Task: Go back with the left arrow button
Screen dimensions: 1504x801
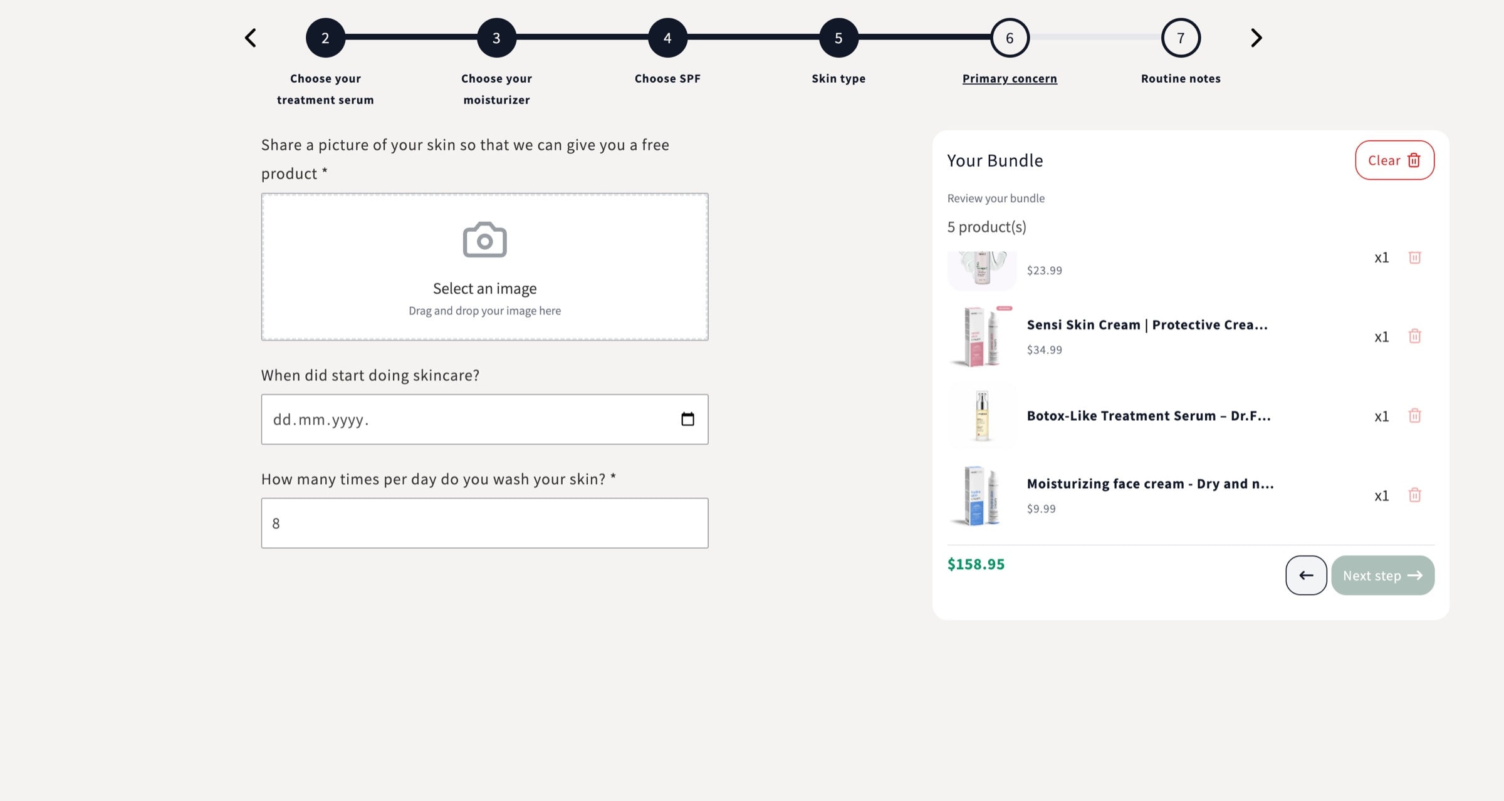Action: click(1306, 575)
